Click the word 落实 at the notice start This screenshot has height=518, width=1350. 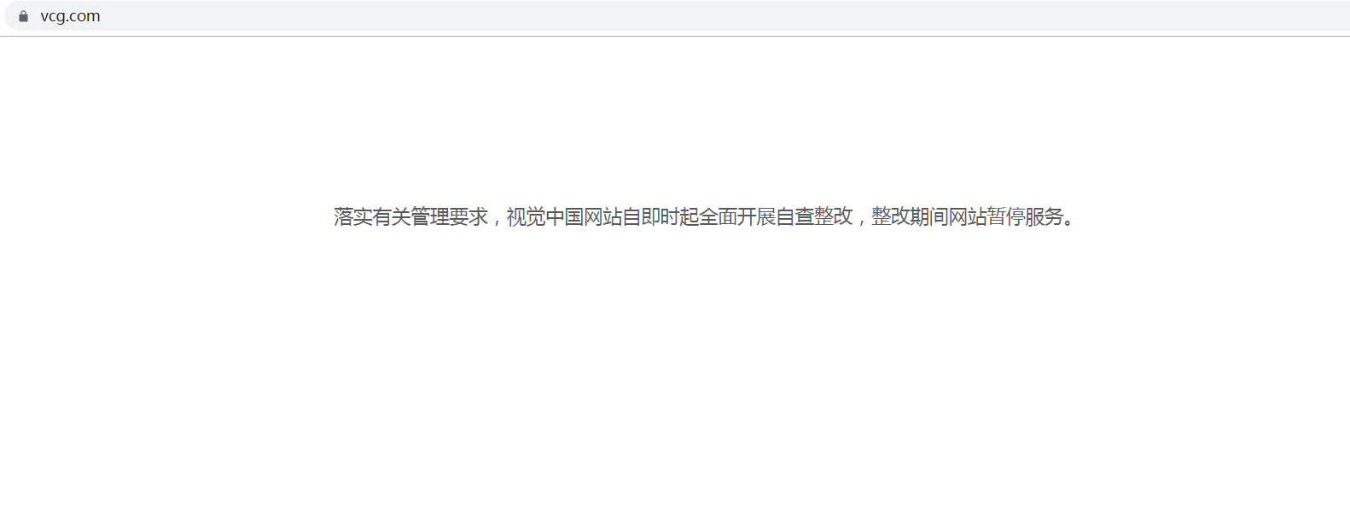click(x=352, y=217)
